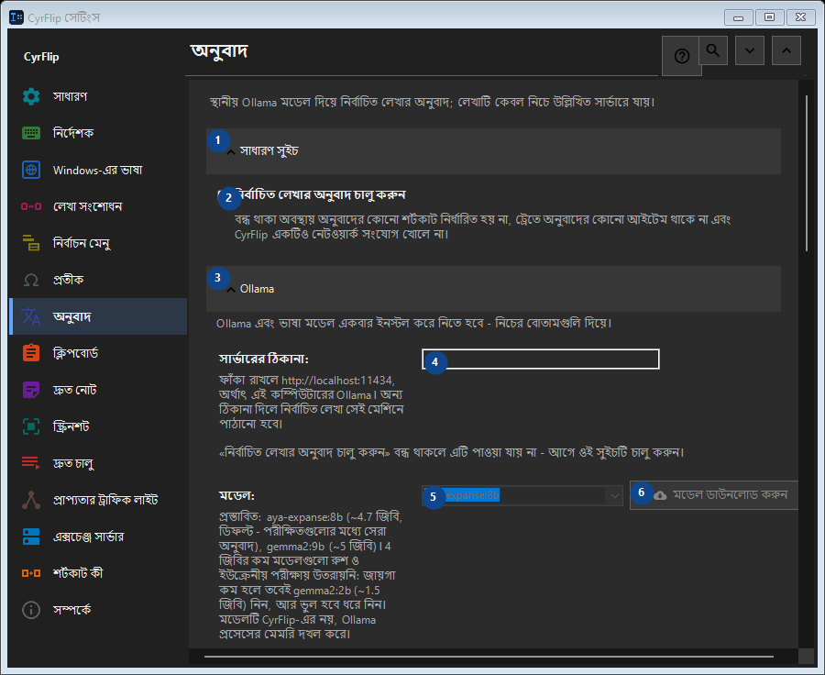Select the অনুবাদ translate icon in sidebar
This screenshot has height=675, width=825.
click(x=31, y=316)
